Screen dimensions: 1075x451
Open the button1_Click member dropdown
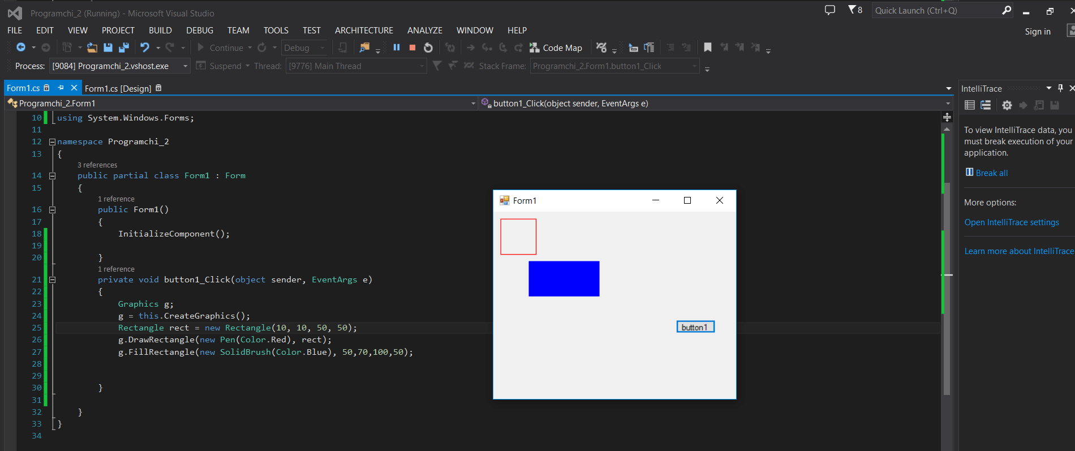pos(948,104)
